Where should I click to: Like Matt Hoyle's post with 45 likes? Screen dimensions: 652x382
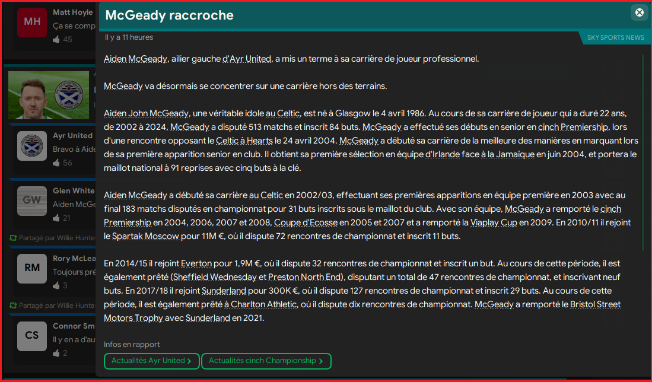tap(56, 40)
